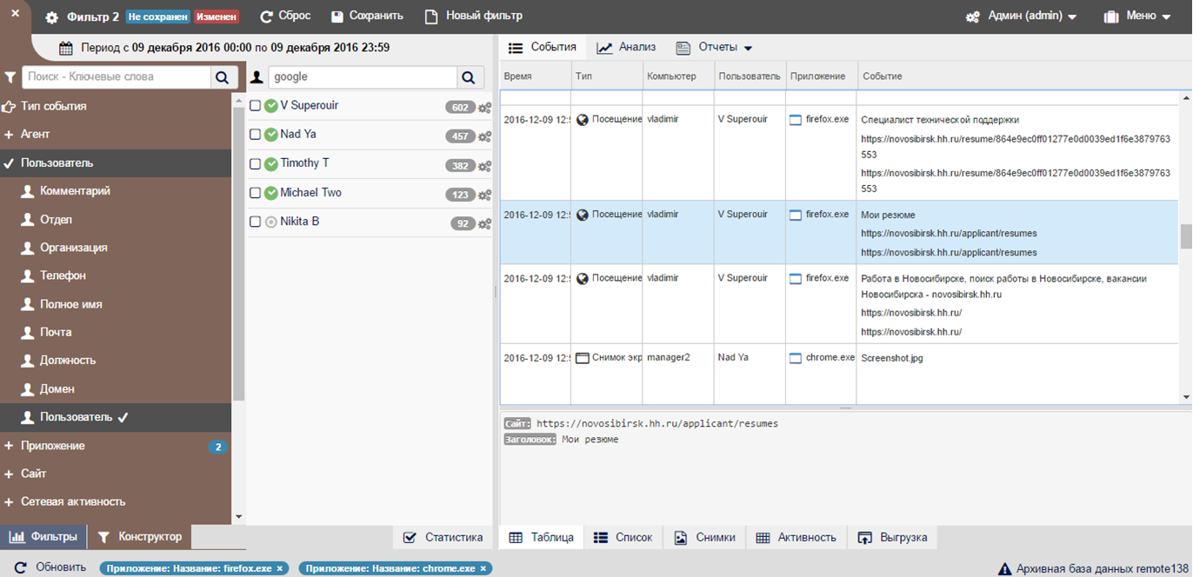1193x577 pixels.
Task: Open gears settings for Michael Two
Action: [484, 196]
